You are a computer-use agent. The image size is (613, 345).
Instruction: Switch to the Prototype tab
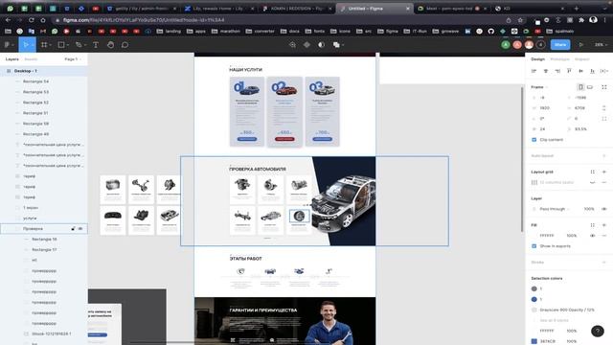coord(559,59)
